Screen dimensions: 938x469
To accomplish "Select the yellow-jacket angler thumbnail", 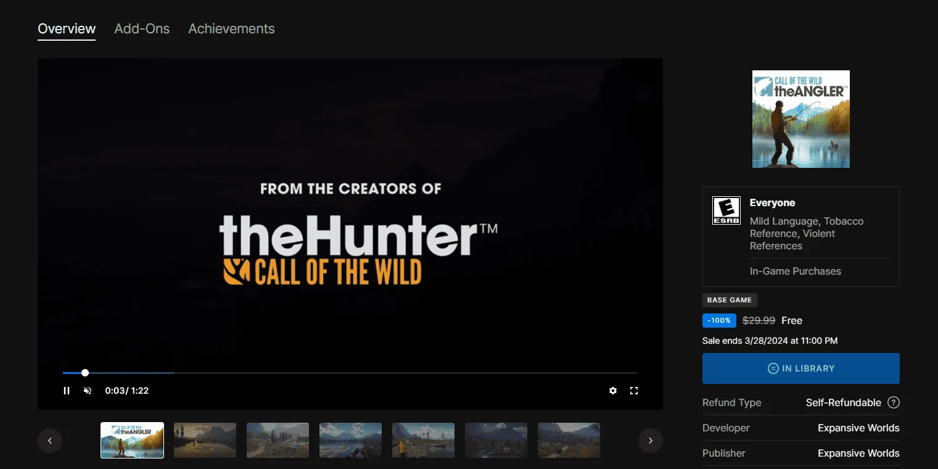I will (x=423, y=440).
